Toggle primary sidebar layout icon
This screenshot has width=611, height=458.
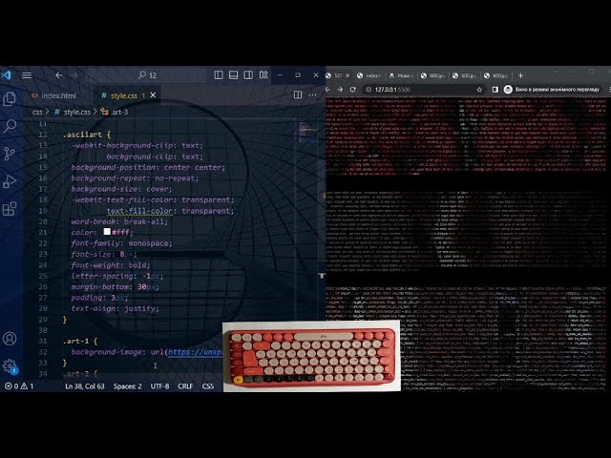tap(219, 75)
